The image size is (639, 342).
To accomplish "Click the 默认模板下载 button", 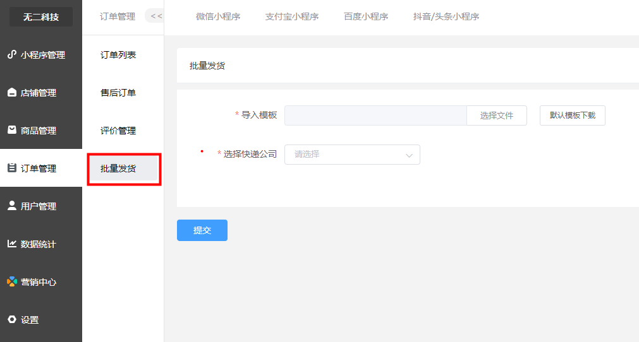I will [x=572, y=115].
